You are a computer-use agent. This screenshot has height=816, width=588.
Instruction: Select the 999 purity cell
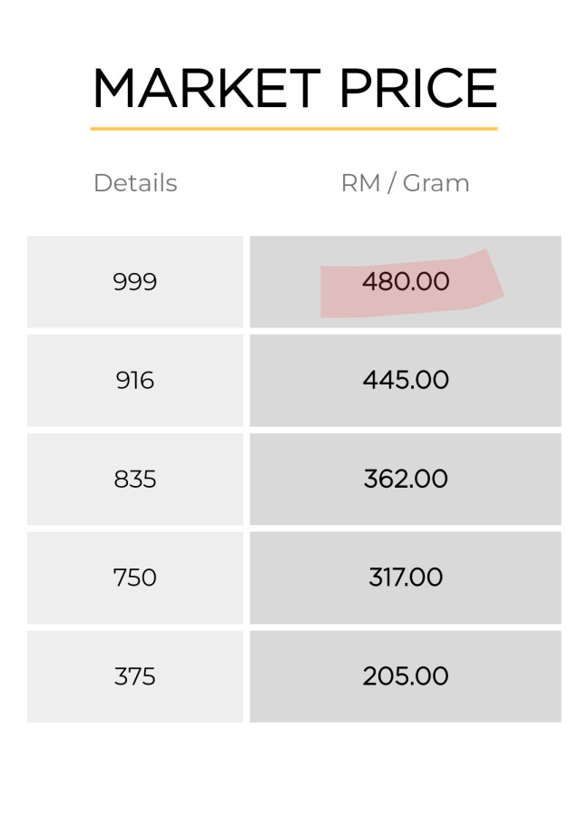(135, 282)
